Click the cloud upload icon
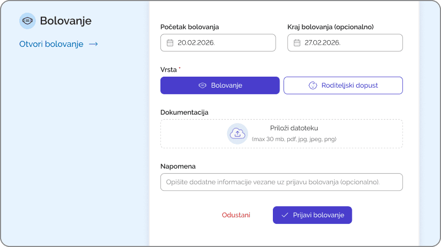Viewport: 441px width, 247px height. pos(238,133)
